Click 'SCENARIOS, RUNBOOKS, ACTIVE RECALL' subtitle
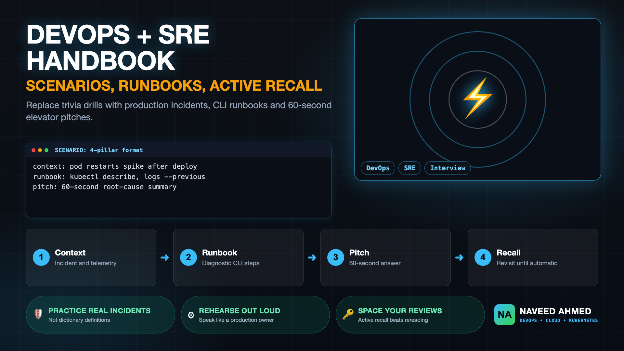The width and height of the screenshot is (624, 351). click(174, 86)
